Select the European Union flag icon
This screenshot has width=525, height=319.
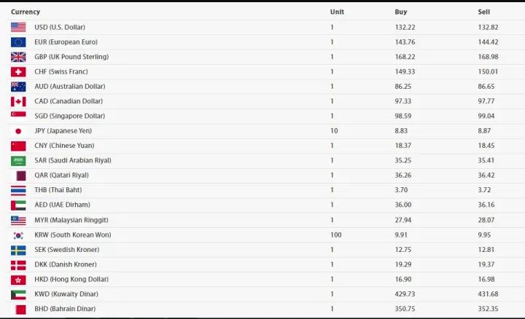tap(18, 42)
